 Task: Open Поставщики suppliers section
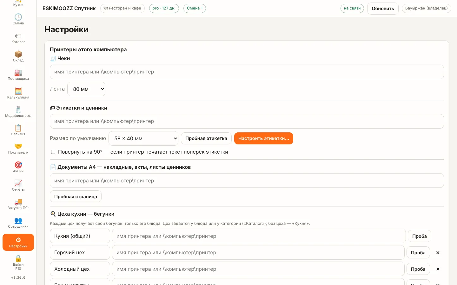click(18, 75)
